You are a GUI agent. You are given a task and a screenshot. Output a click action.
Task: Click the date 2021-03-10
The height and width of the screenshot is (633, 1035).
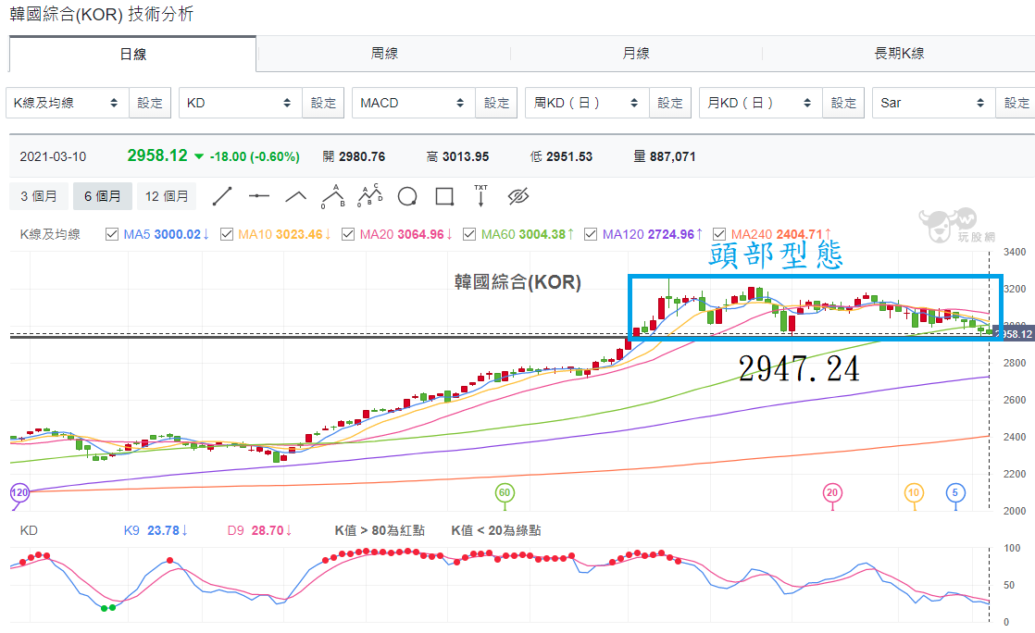(53, 157)
